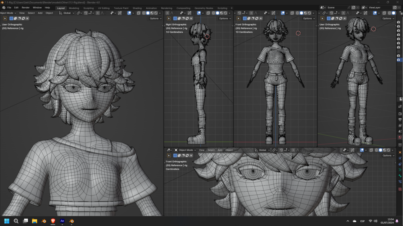Open editor type dropdown in bottom viewport
This screenshot has width=403, height=226.
(168, 150)
